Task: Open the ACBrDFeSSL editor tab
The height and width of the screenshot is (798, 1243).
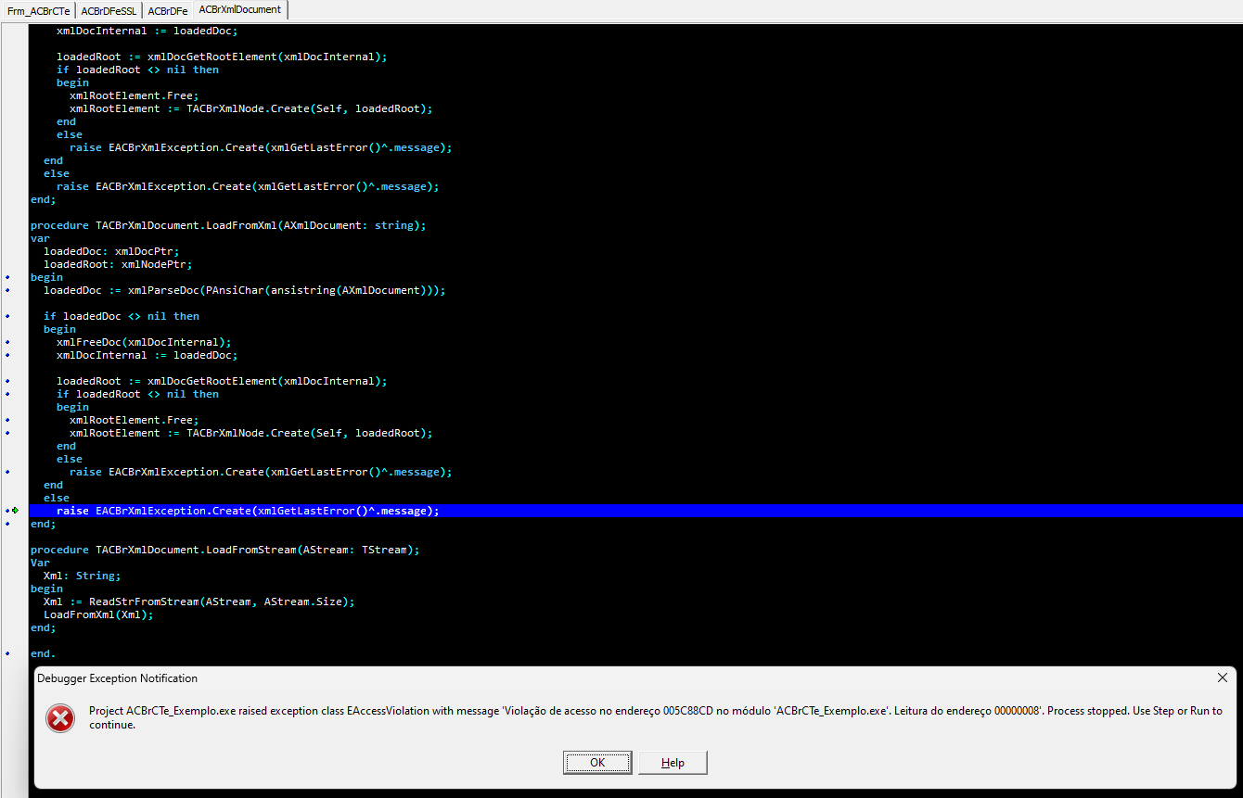Action: click(x=109, y=10)
